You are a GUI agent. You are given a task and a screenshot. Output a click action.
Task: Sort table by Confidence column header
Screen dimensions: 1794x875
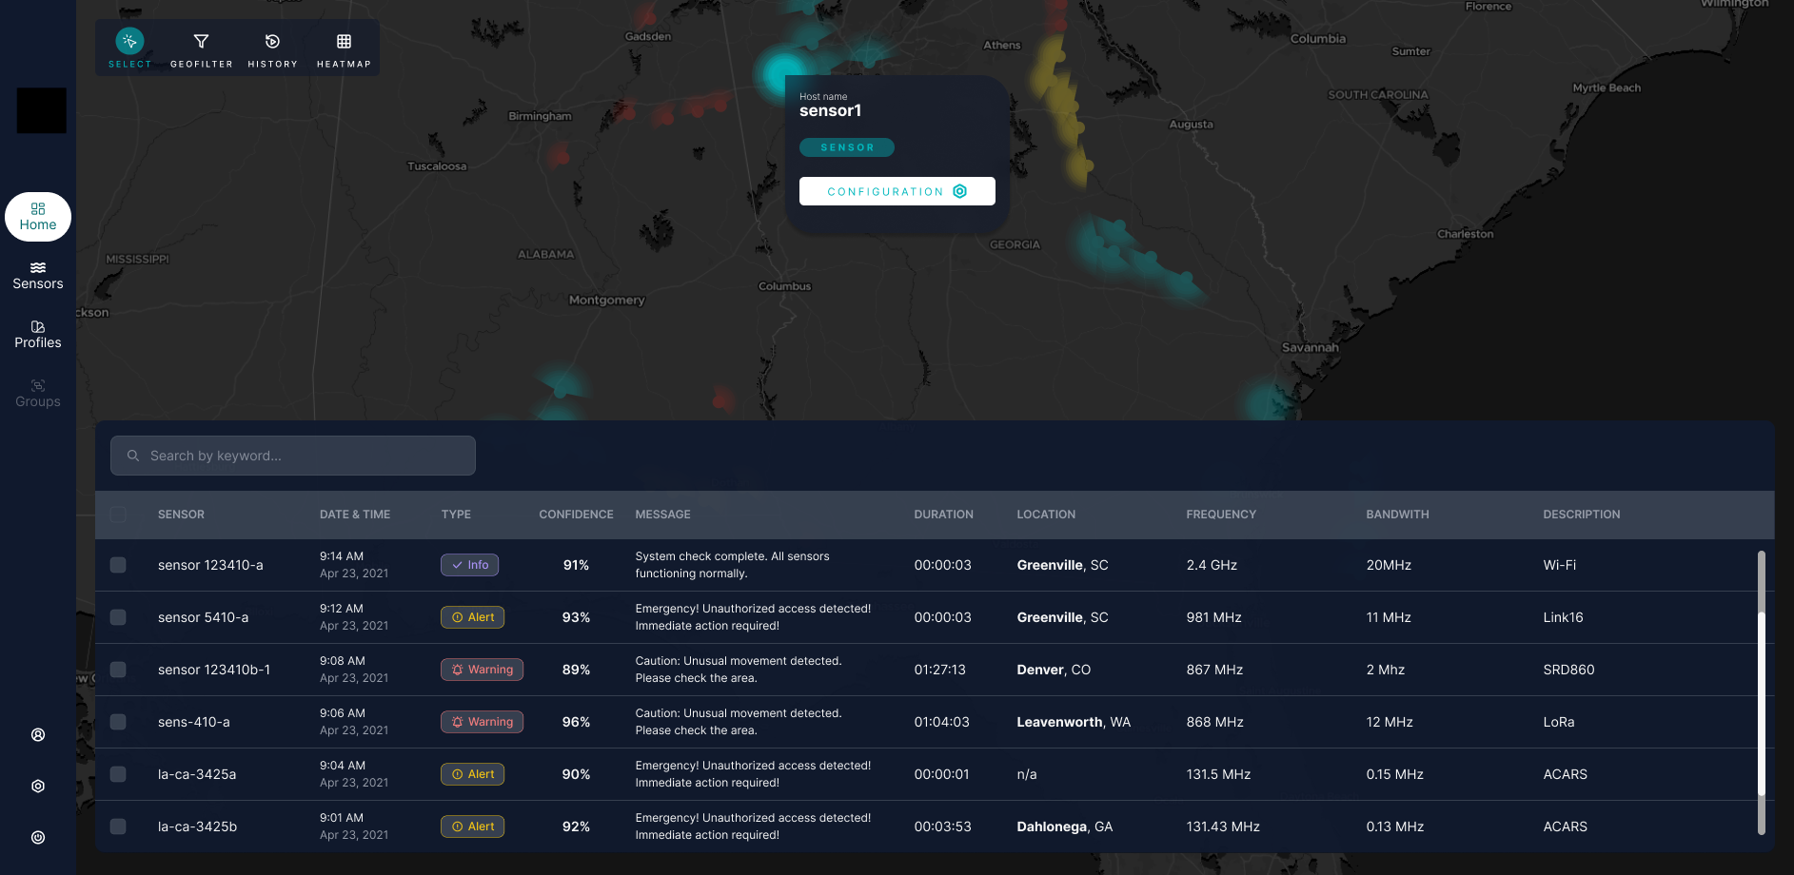(576, 515)
